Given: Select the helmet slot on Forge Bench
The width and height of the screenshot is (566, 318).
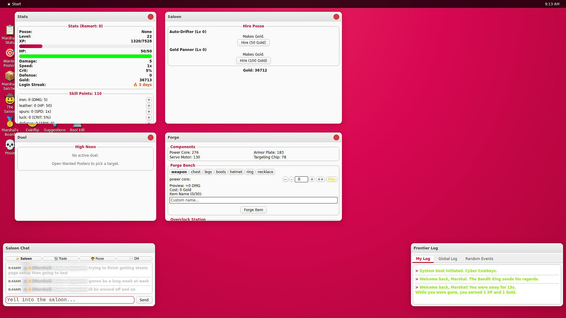Looking at the screenshot, I should click(x=236, y=172).
